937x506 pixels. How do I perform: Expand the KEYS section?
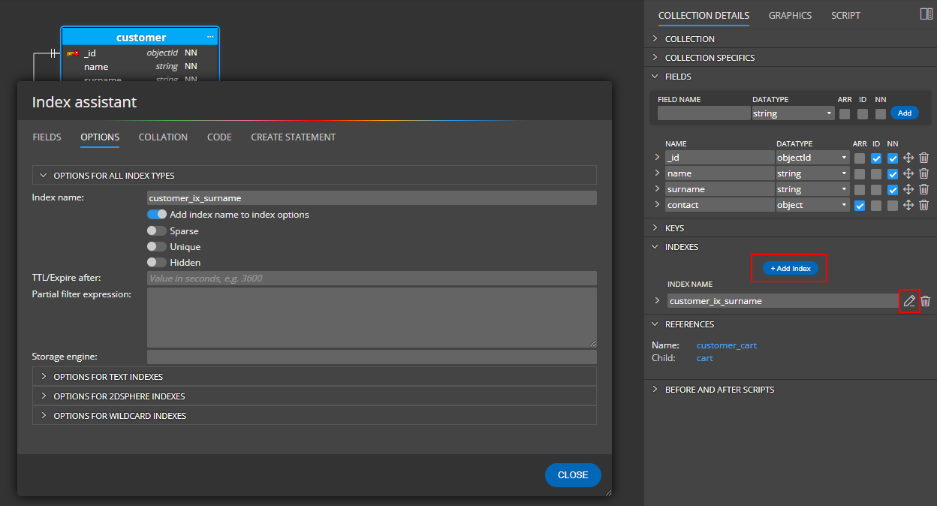[675, 227]
